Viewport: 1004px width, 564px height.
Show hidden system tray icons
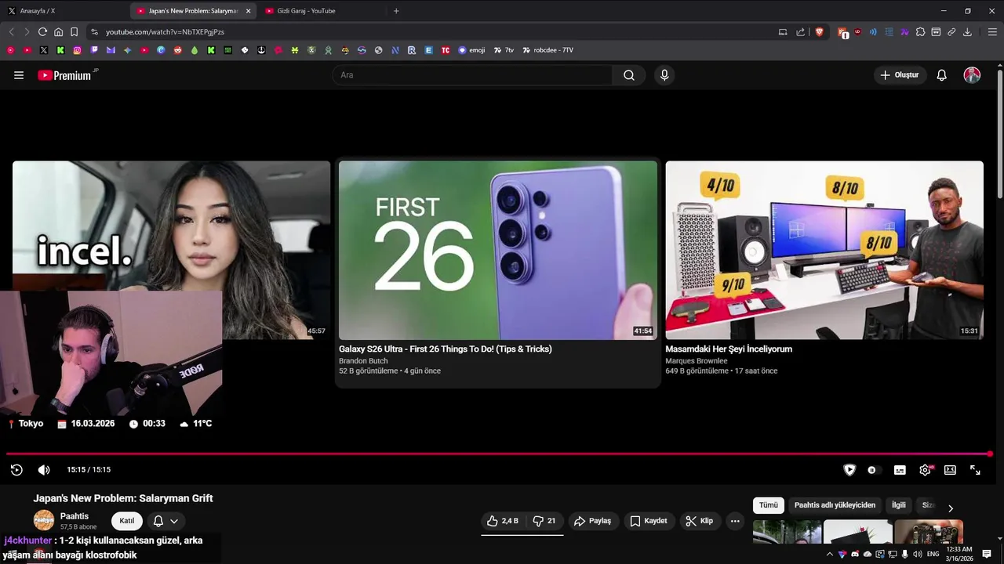[x=829, y=555]
